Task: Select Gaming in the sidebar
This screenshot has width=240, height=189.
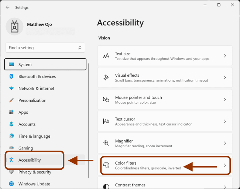Action: coord(45,148)
